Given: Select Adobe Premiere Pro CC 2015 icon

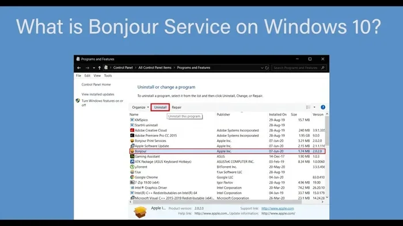Looking at the screenshot, I should [132, 135].
